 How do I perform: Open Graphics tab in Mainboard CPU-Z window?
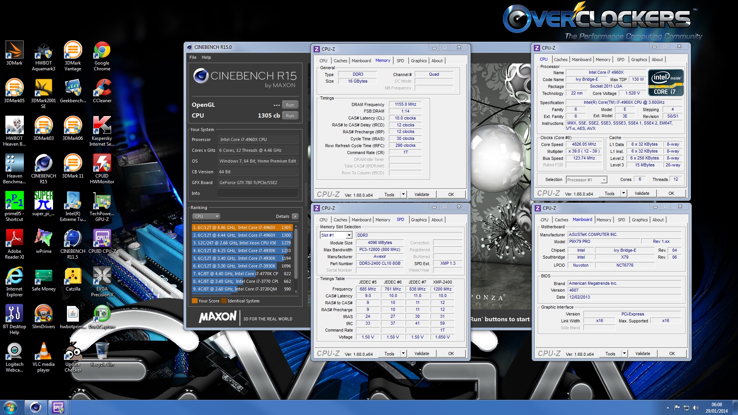pos(640,220)
